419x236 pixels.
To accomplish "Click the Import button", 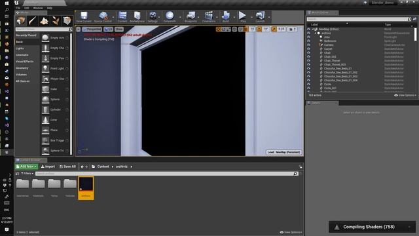I will click(48, 167).
